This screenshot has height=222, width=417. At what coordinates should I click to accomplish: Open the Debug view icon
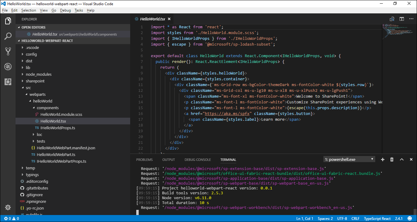(x=8, y=67)
